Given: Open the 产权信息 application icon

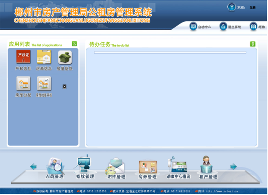Looking at the screenshot, I should point(23,57).
